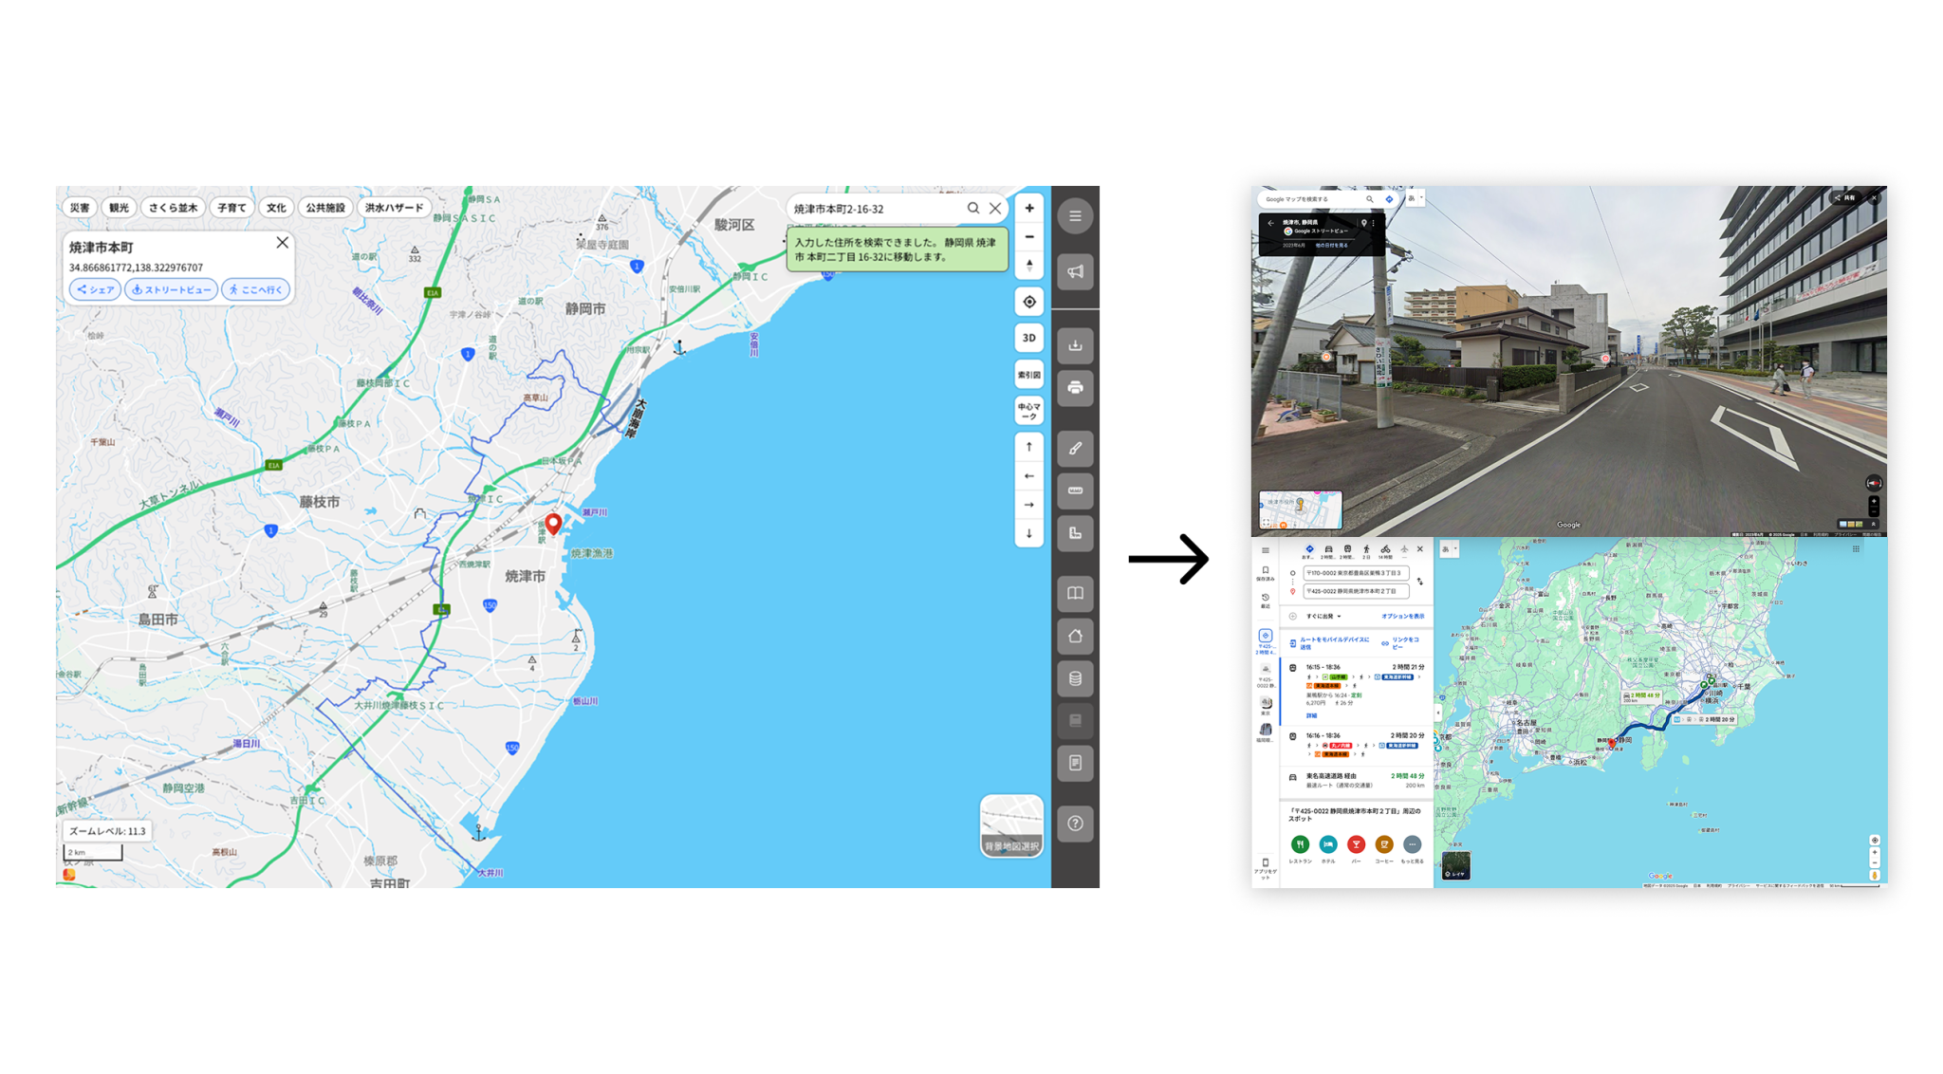Expand オプションを表示 route options
This screenshot has height=1074, width=1943.
1403,616
